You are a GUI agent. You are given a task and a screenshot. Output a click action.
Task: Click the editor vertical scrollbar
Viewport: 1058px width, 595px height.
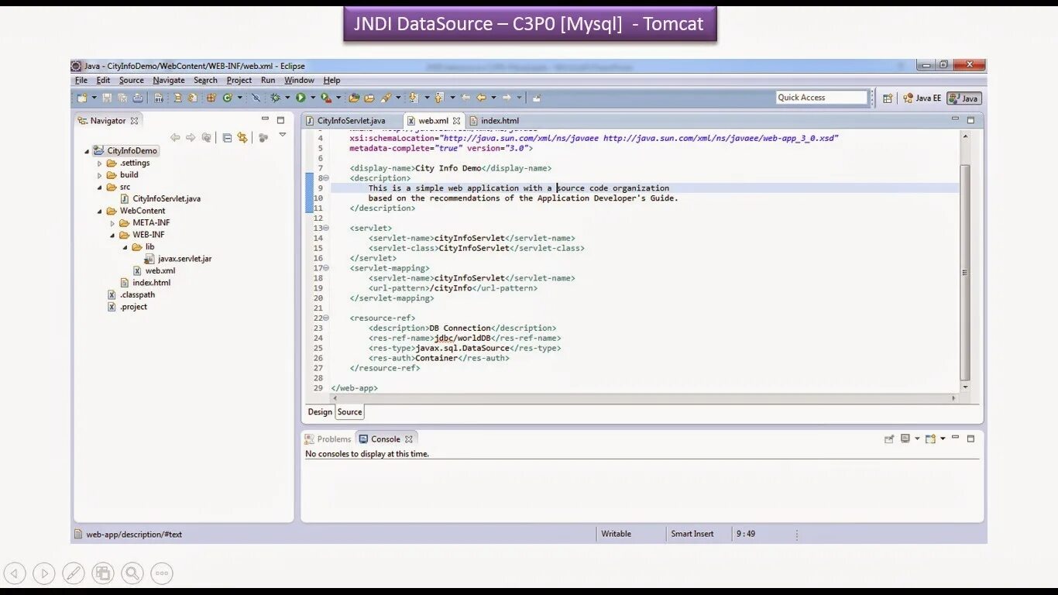[965, 271]
